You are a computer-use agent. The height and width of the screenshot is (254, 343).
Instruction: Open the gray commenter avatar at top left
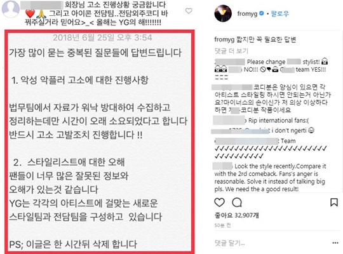pyautogui.click(x=10, y=9)
